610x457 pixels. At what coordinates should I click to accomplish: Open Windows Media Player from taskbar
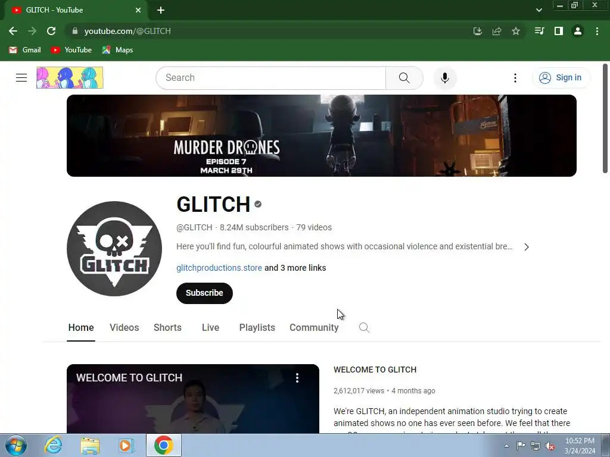tap(126, 445)
